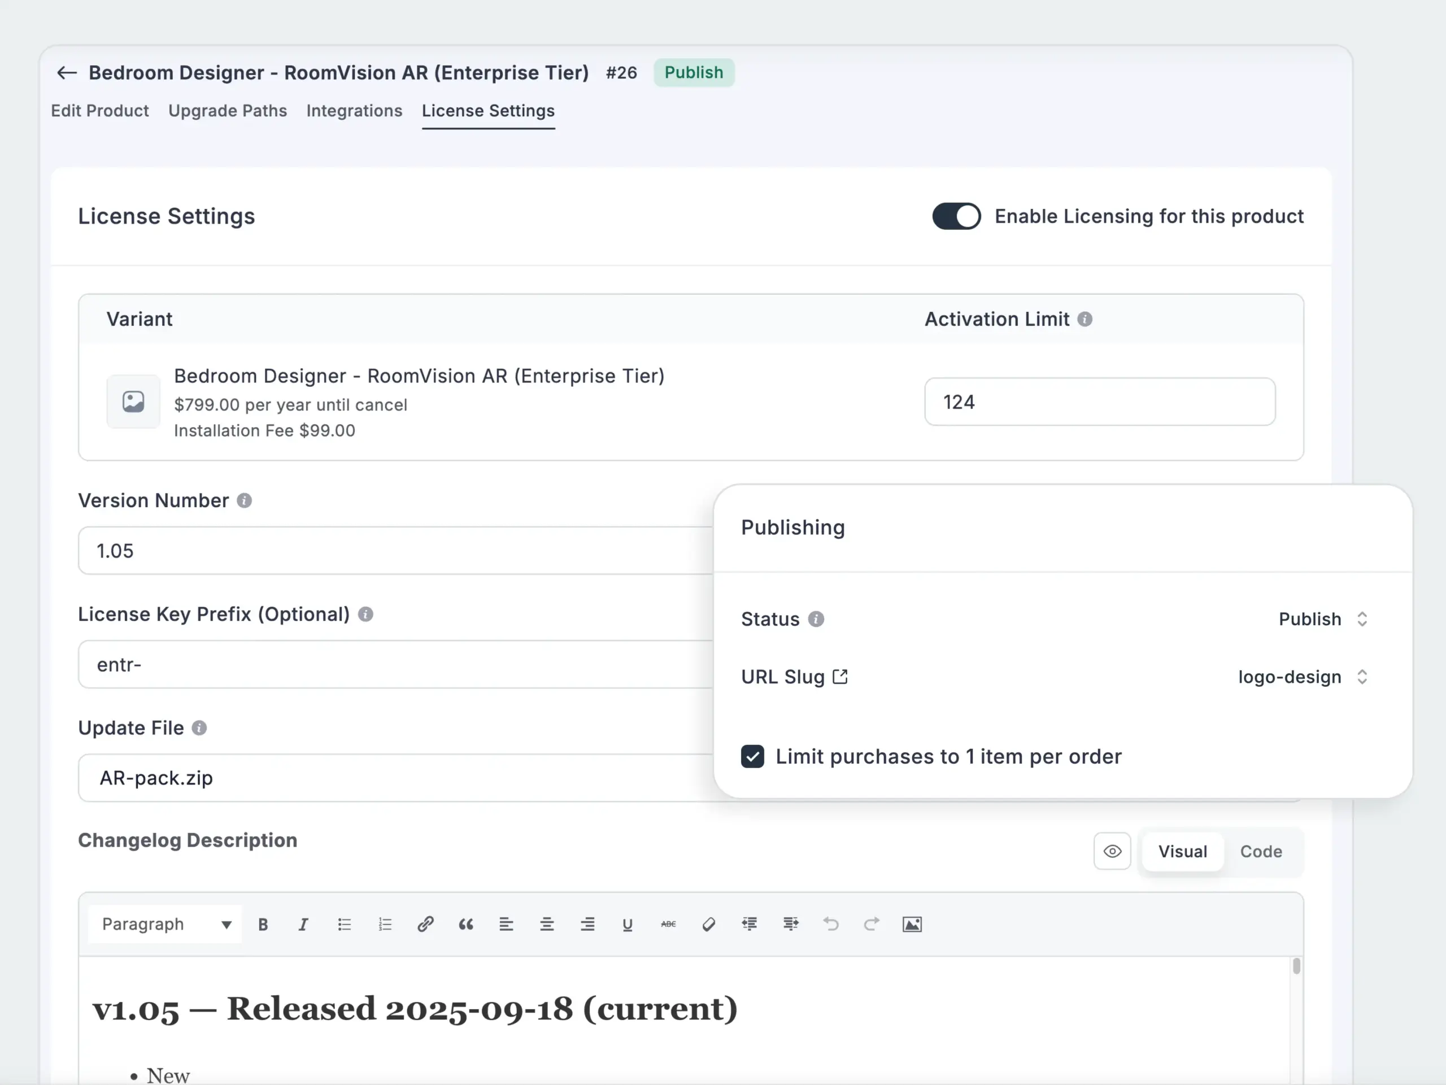Insert a link in editor
Viewport: 1446px width, 1085px height.
point(425,924)
